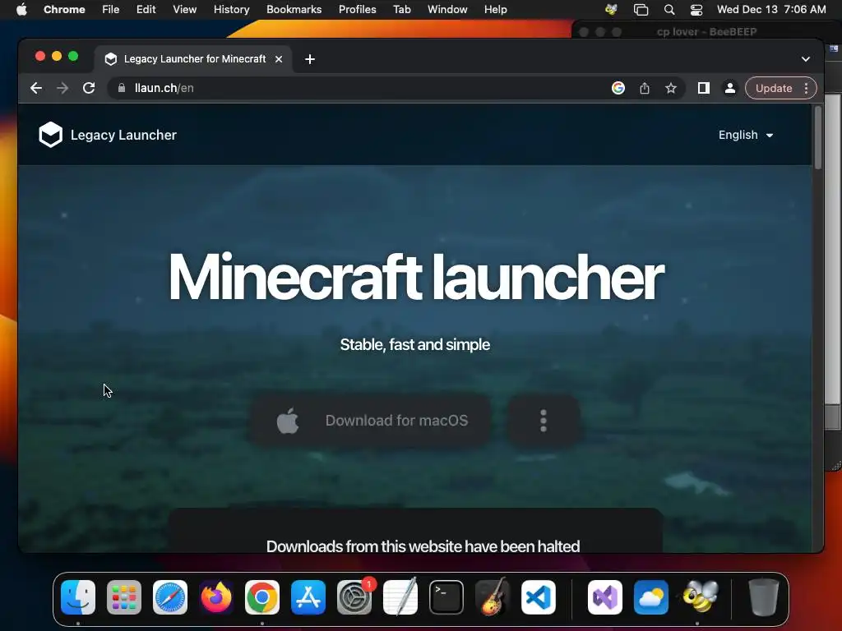Open the File menu
This screenshot has width=842, height=631.
click(x=111, y=10)
